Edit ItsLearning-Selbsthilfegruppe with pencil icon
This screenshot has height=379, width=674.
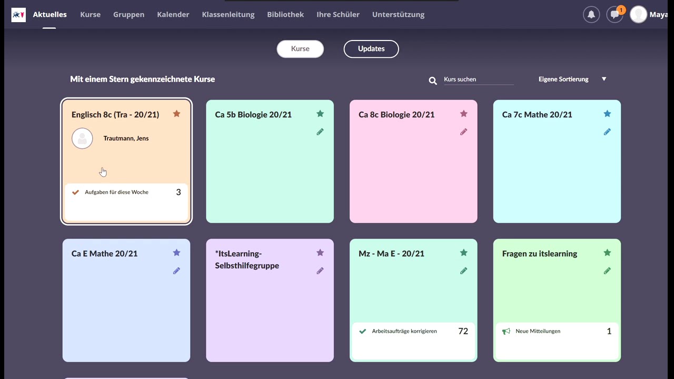pyautogui.click(x=320, y=271)
